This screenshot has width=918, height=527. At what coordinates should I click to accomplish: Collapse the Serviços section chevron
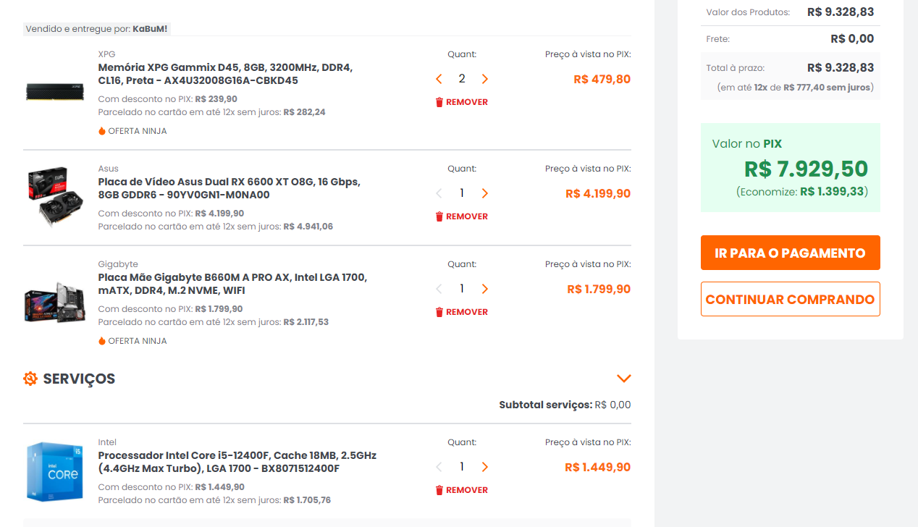[624, 379]
